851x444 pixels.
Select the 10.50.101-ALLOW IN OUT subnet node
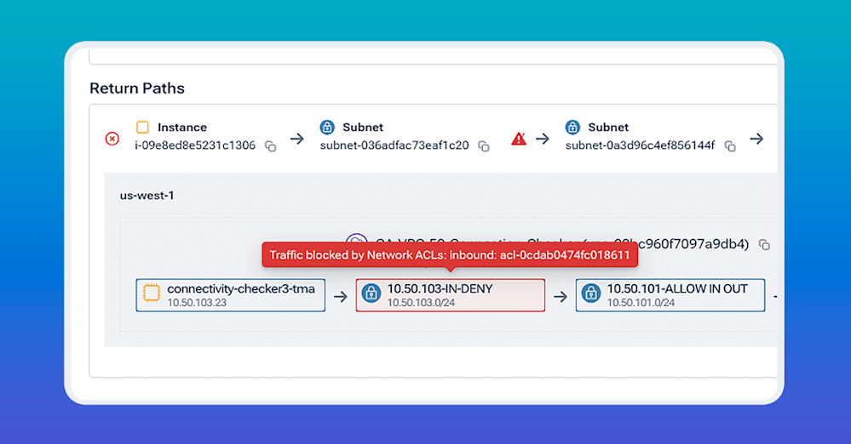(x=670, y=295)
